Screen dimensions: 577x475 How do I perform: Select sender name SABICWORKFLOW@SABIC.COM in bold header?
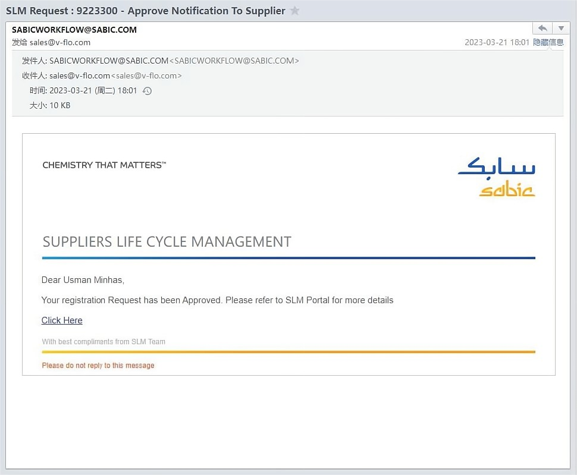click(x=74, y=30)
